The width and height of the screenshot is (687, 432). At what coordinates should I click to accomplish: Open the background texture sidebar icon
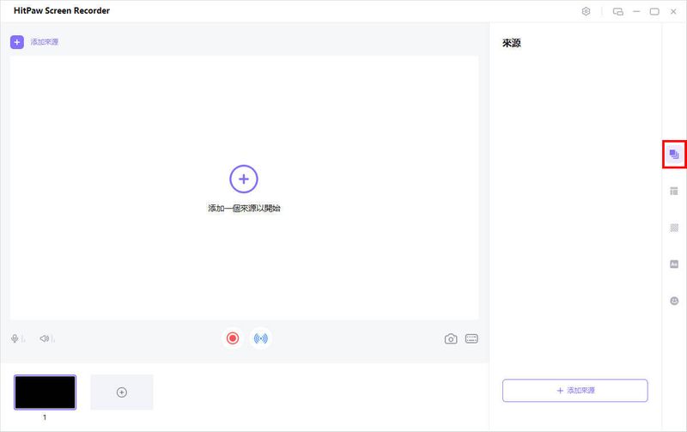674,228
